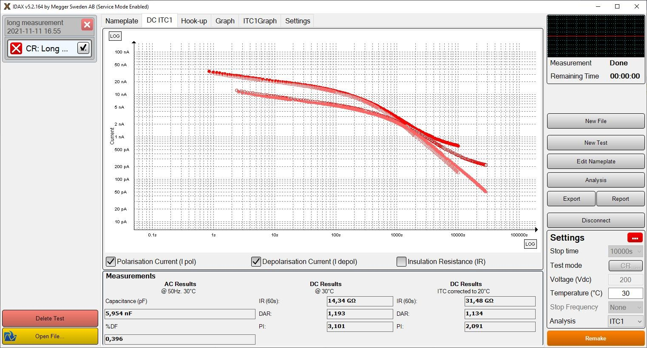Open the CR test mode selector
This screenshot has width=647, height=348.
pyautogui.click(x=625, y=266)
